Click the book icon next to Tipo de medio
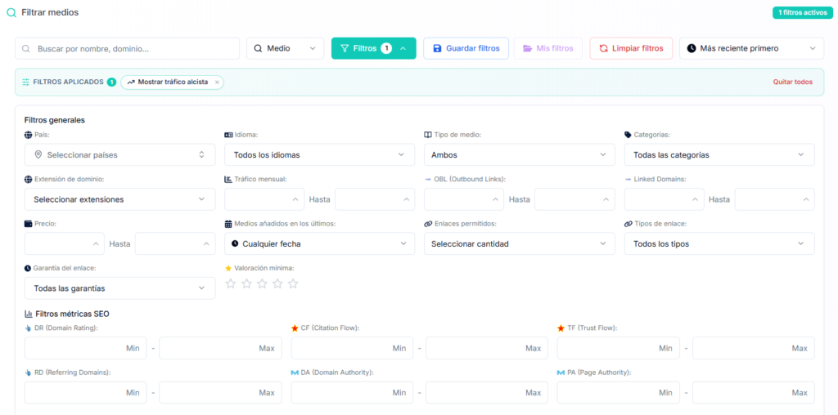 pos(427,135)
